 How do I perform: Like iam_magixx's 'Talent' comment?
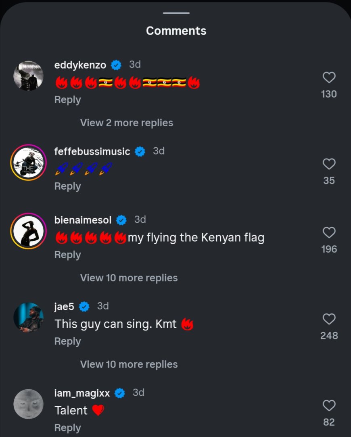tap(329, 406)
